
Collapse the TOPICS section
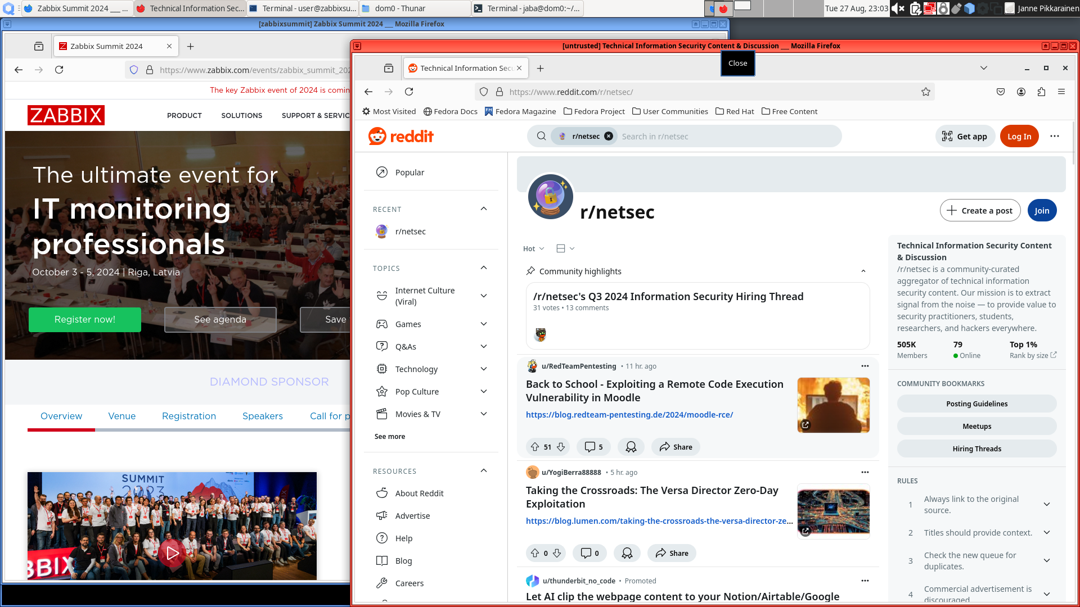483,268
